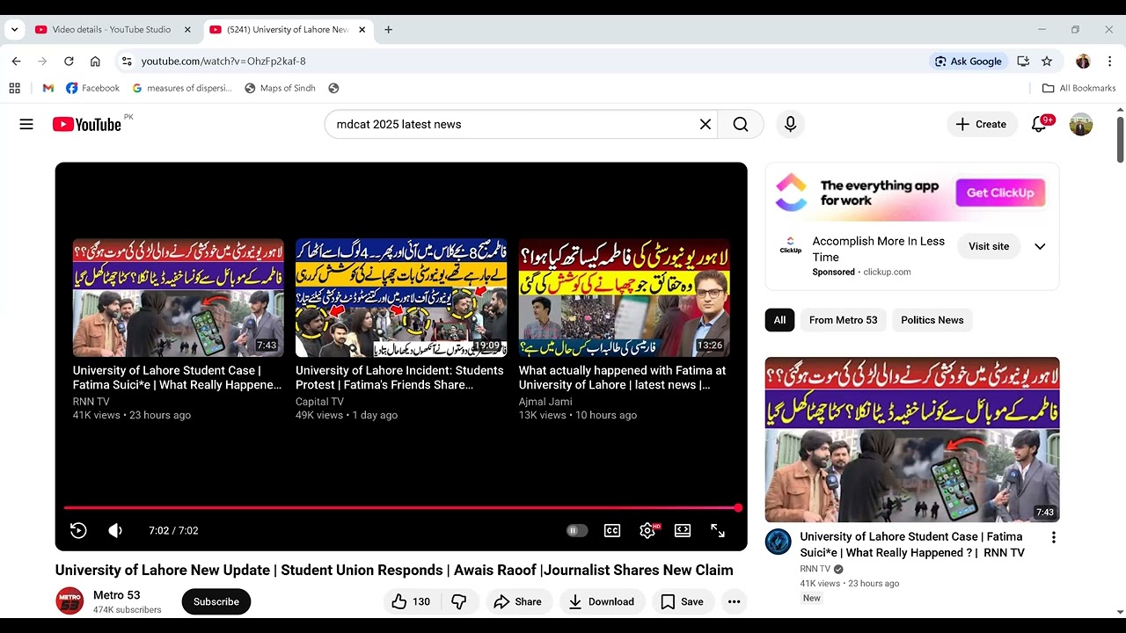Open the tab search dropdown
Screen dimensions: 1126x633
(x=14, y=30)
